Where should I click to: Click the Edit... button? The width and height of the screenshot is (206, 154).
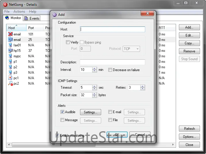coord(189,35)
